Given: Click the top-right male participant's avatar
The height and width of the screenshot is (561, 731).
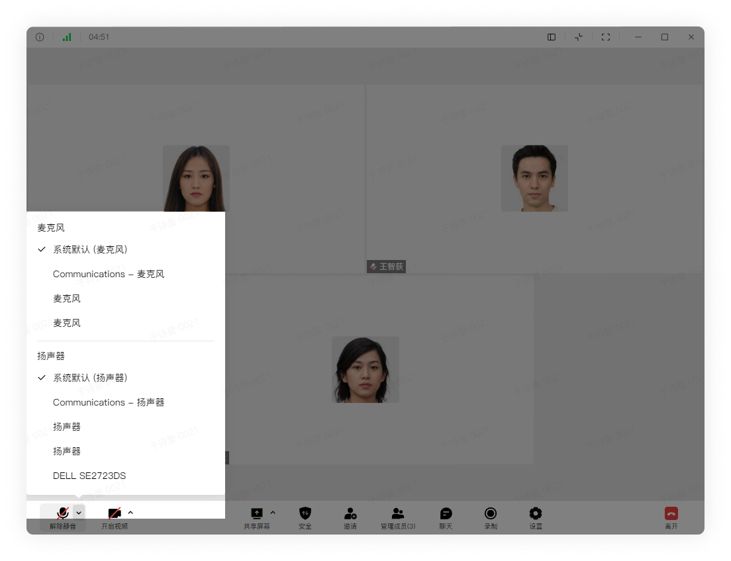Looking at the screenshot, I should [534, 179].
